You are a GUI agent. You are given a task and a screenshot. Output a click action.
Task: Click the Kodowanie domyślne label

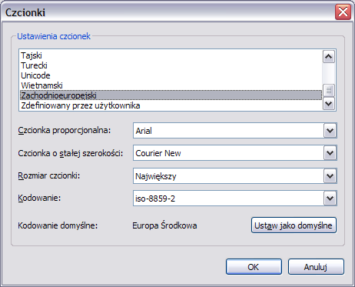58,225
